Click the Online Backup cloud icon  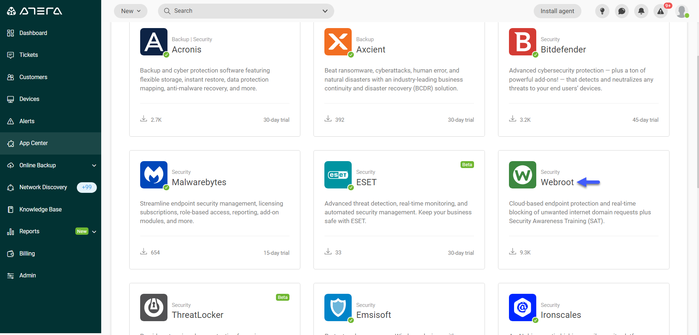click(11, 165)
